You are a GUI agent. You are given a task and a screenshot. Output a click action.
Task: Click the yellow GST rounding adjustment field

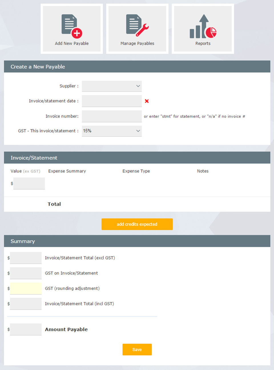(26, 288)
